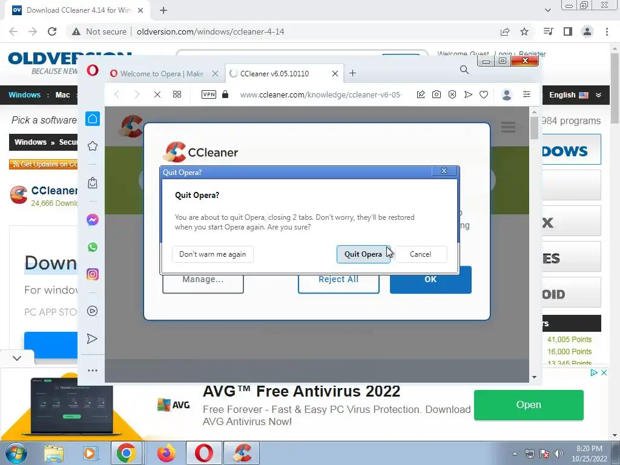The height and width of the screenshot is (465, 620).
Task: Click Chrome Not secure warning
Action: pos(99,31)
